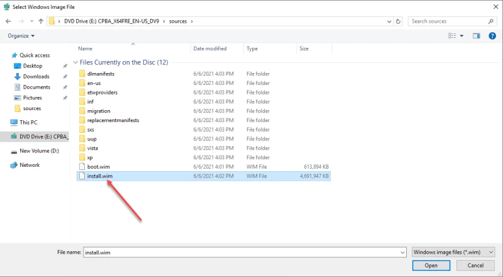The width and height of the screenshot is (503, 277).
Task: Sort by Date modified column header
Action: coord(210,48)
